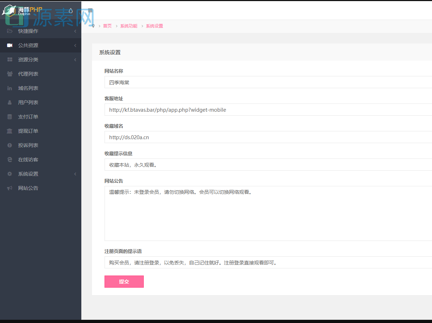
Task: Select the 公共资源 video camera icon
Action: coord(10,45)
